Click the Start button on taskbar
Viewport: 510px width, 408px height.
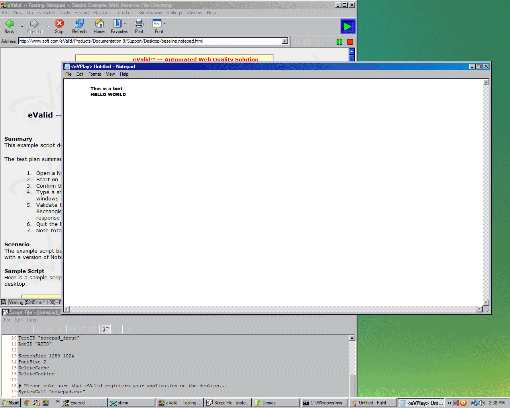10,403
